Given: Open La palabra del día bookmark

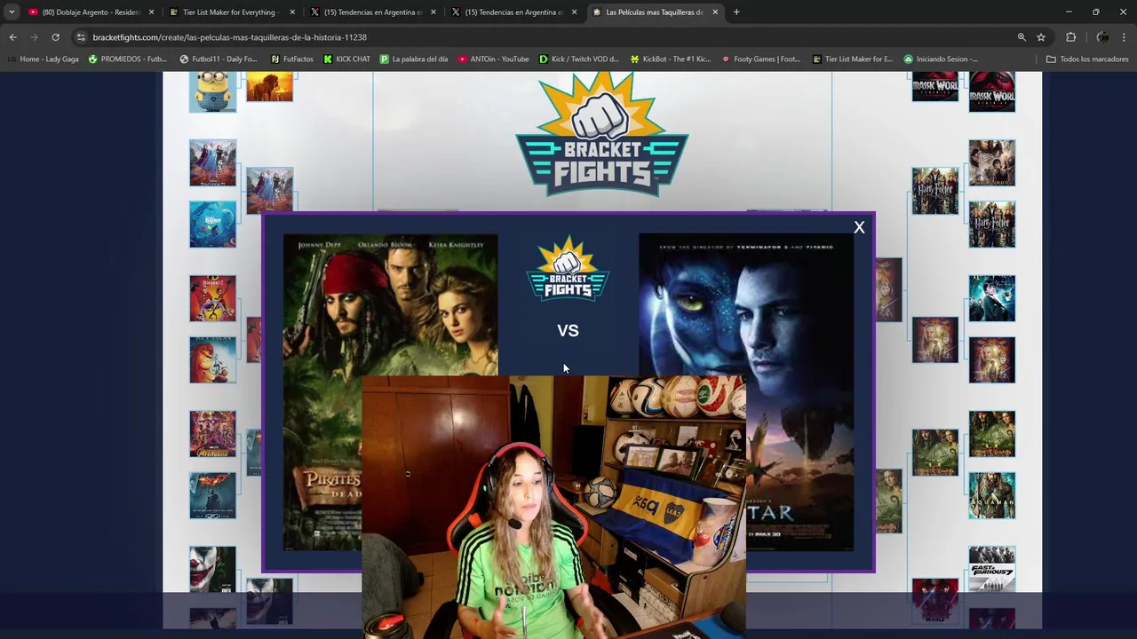Looking at the screenshot, I should click(x=414, y=59).
